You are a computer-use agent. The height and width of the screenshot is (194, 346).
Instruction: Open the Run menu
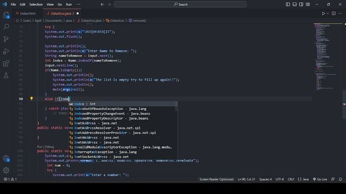tap(69, 4)
